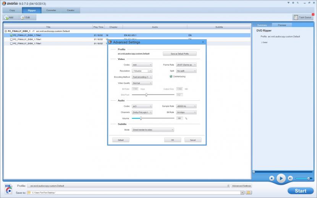Uncheck the first PC_FINALLY_DISK_1.Title1 row
This screenshot has height=198, width=317.
click(11, 35)
